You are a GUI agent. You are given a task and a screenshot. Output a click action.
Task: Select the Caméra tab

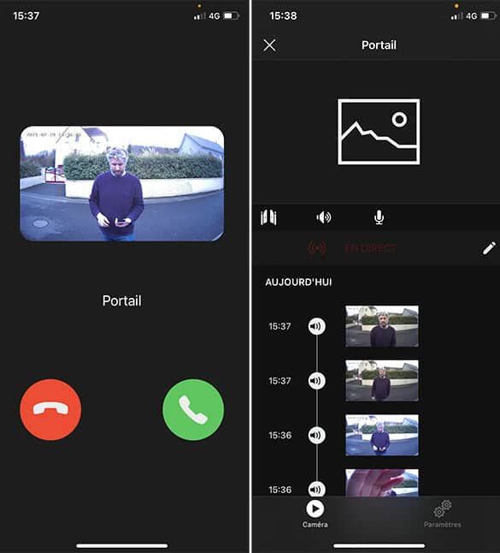tap(315, 514)
